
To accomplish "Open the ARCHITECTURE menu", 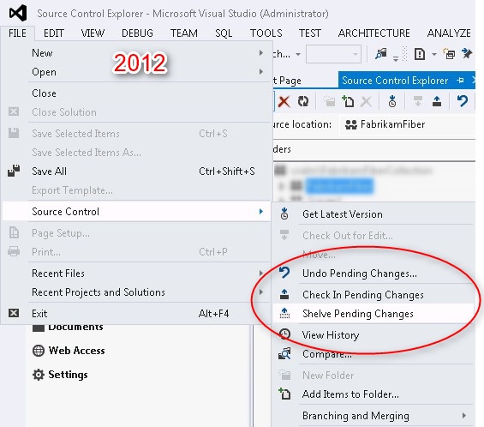I will click(373, 33).
